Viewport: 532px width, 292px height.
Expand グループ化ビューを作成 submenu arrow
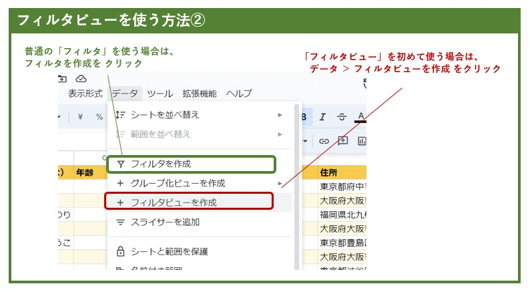coord(280,184)
